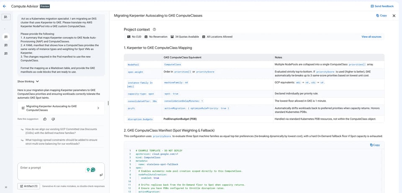Screen dimensions: 402x193
Task: Open Project context help icon
Action: click(x=154, y=29)
